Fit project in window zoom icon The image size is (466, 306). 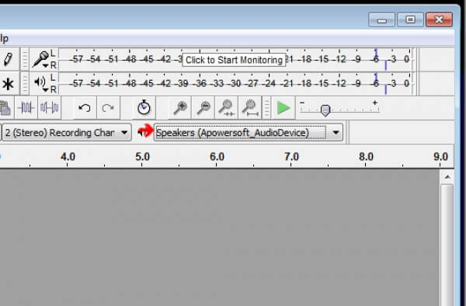[x=250, y=107]
